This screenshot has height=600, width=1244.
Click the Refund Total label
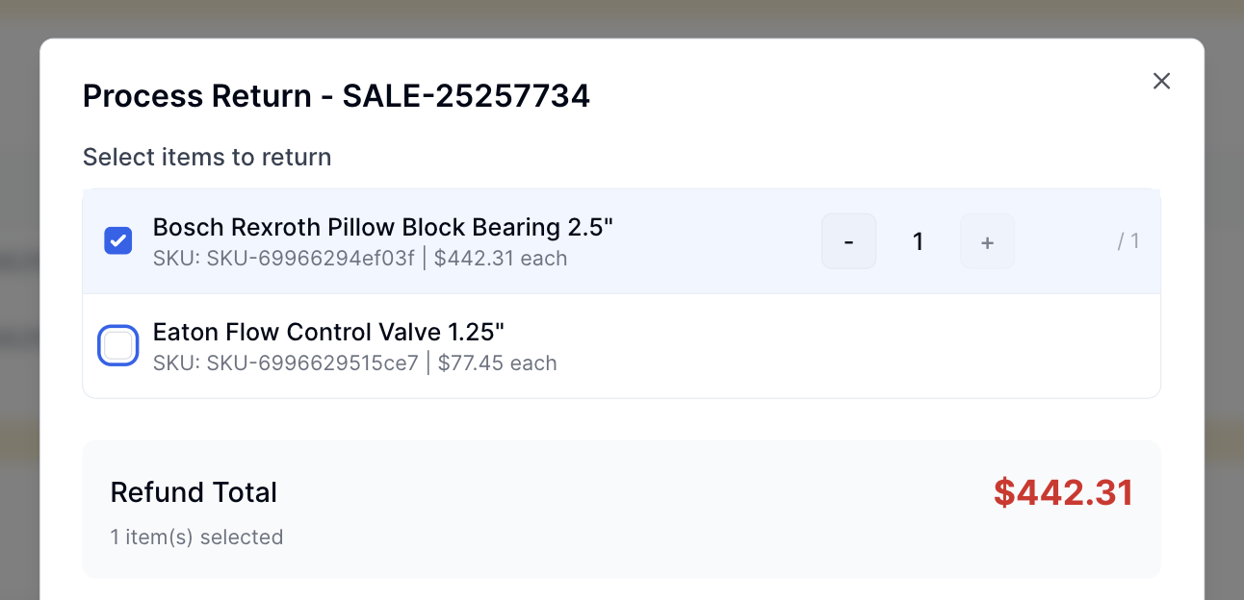[194, 492]
